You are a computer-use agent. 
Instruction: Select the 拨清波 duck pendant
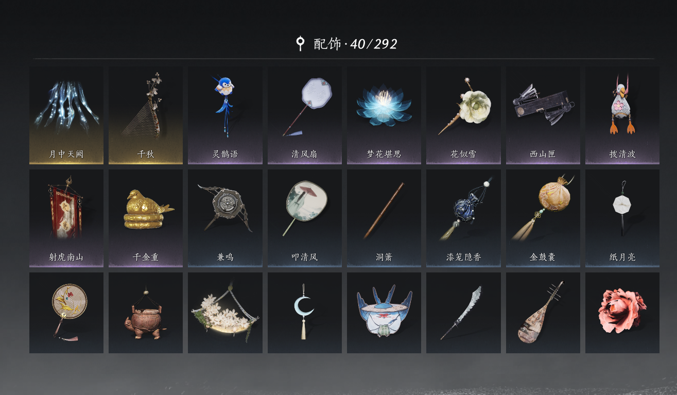coord(622,115)
